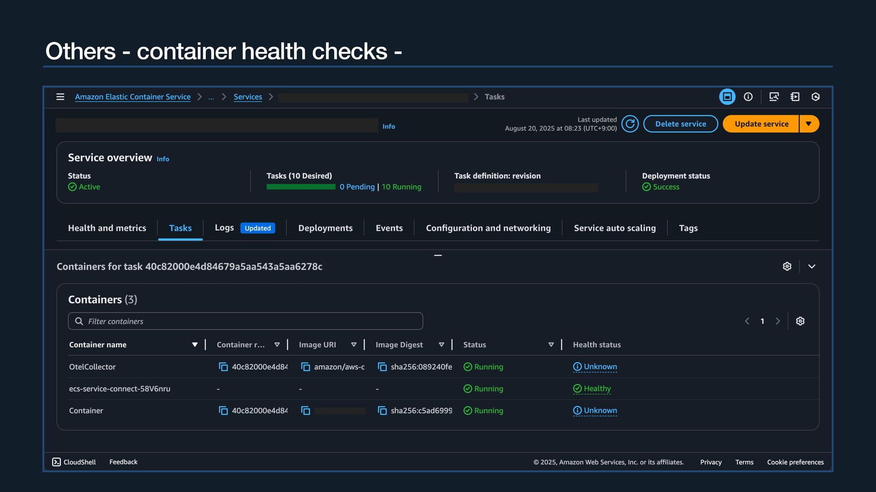Expand the breadcrumb ellipsis
Viewport: 876px width, 492px height.
(x=211, y=97)
